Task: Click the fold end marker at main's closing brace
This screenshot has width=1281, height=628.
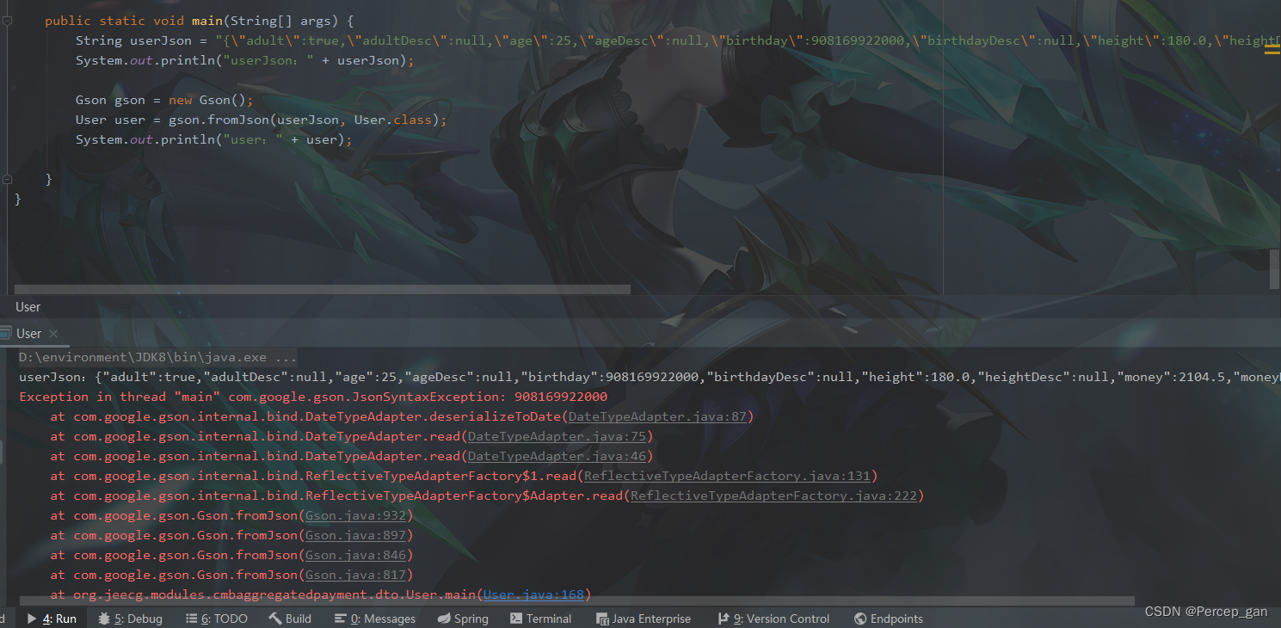Action: click(x=7, y=179)
